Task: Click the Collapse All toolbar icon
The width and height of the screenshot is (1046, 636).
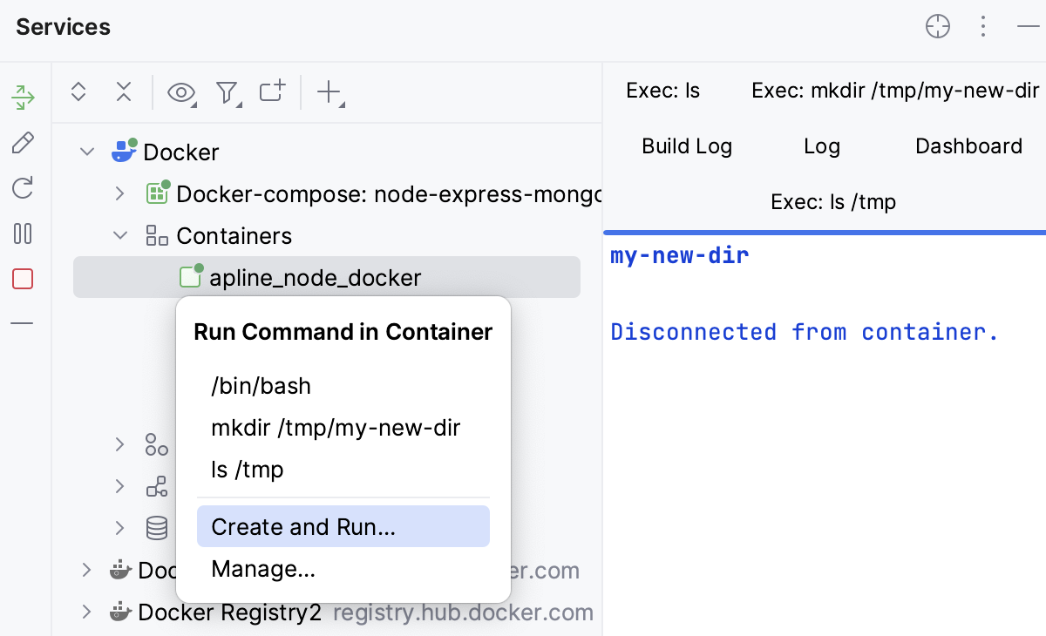Action: tap(124, 91)
